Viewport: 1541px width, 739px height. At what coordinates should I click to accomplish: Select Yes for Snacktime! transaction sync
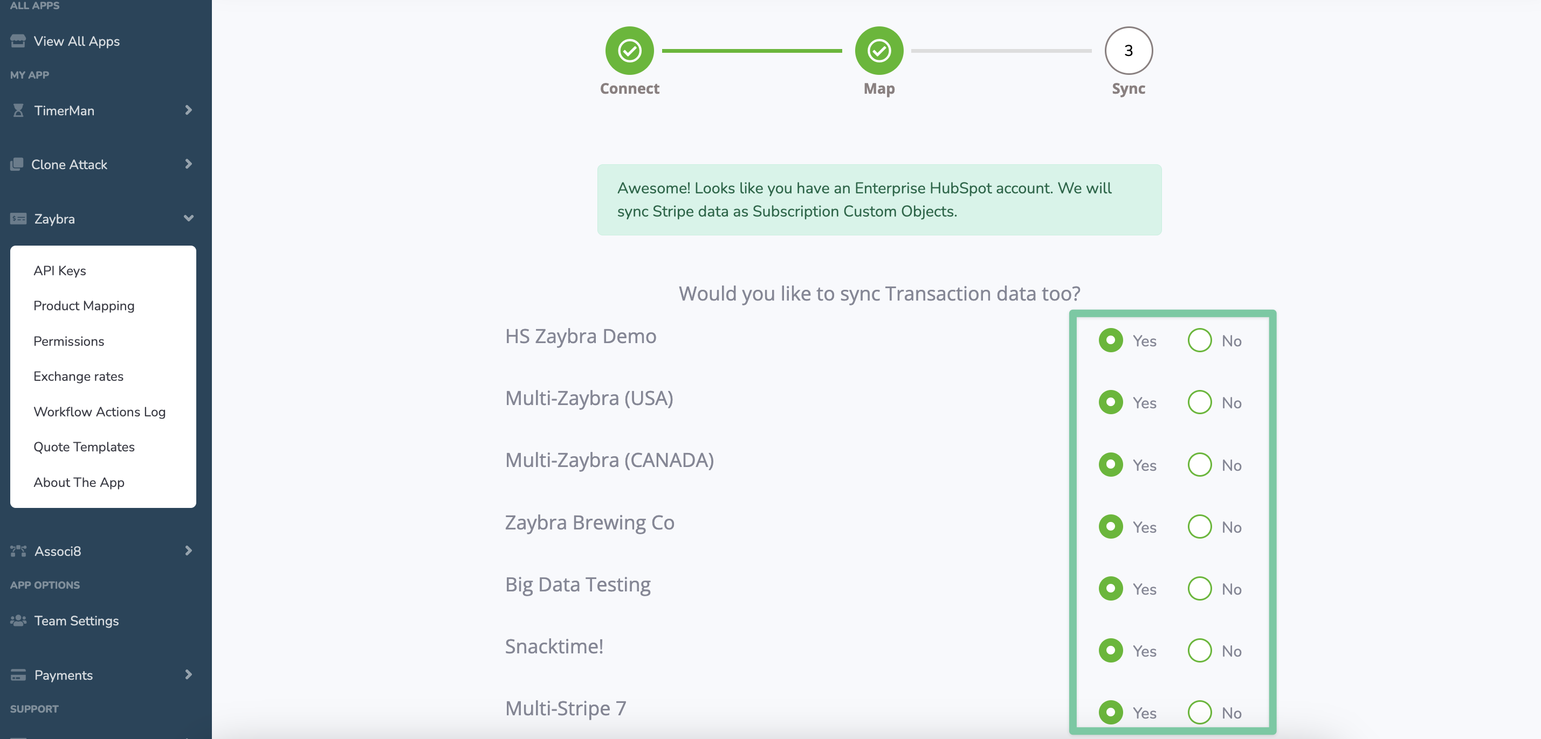tap(1111, 651)
